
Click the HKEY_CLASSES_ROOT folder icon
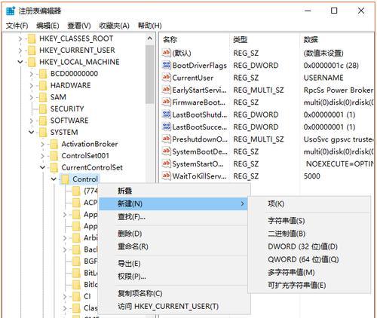coord(32,38)
